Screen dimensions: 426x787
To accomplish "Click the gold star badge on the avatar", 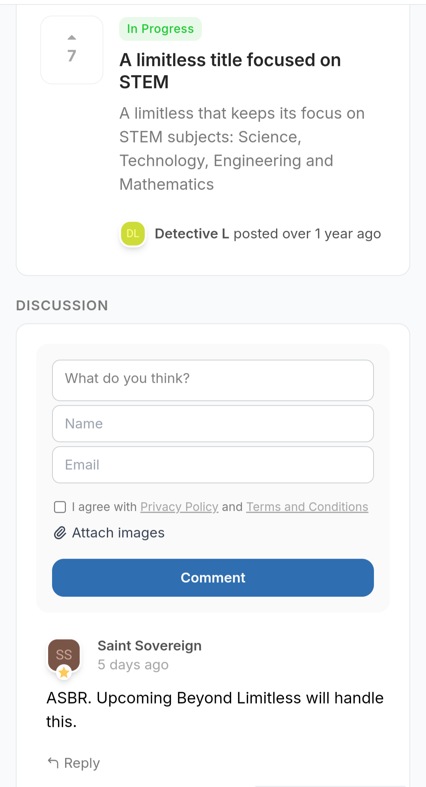I will pyautogui.click(x=64, y=672).
